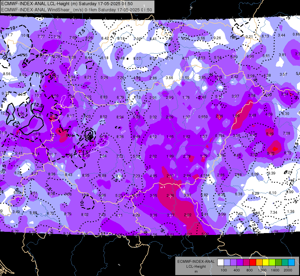The height and width of the screenshot is (276, 300).
Task: Click the wind shear value 1.65
Action: (170, 137)
